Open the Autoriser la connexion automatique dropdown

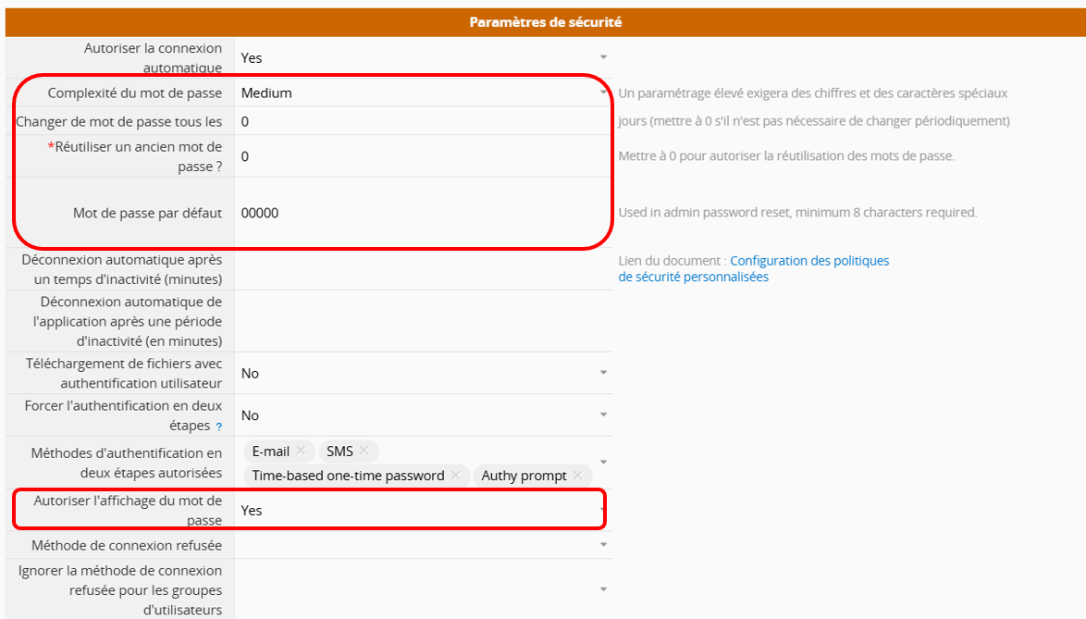(x=423, y=57)
